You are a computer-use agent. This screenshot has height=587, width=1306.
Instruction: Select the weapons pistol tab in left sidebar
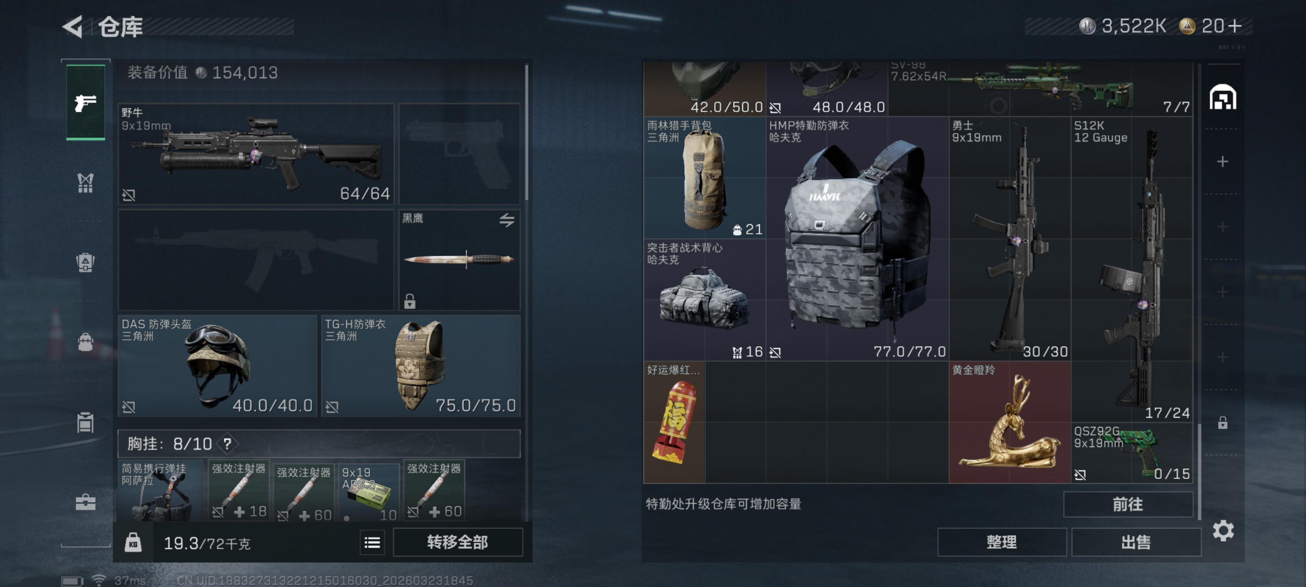point(86,103)
